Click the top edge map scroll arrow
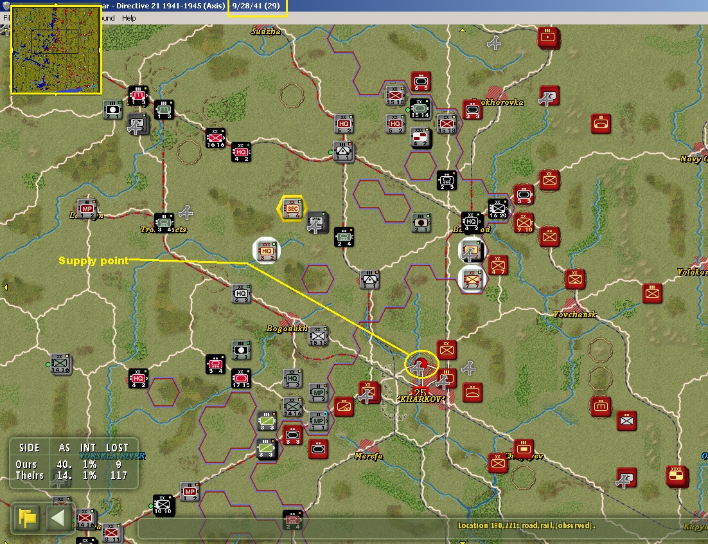 [463, 30]
